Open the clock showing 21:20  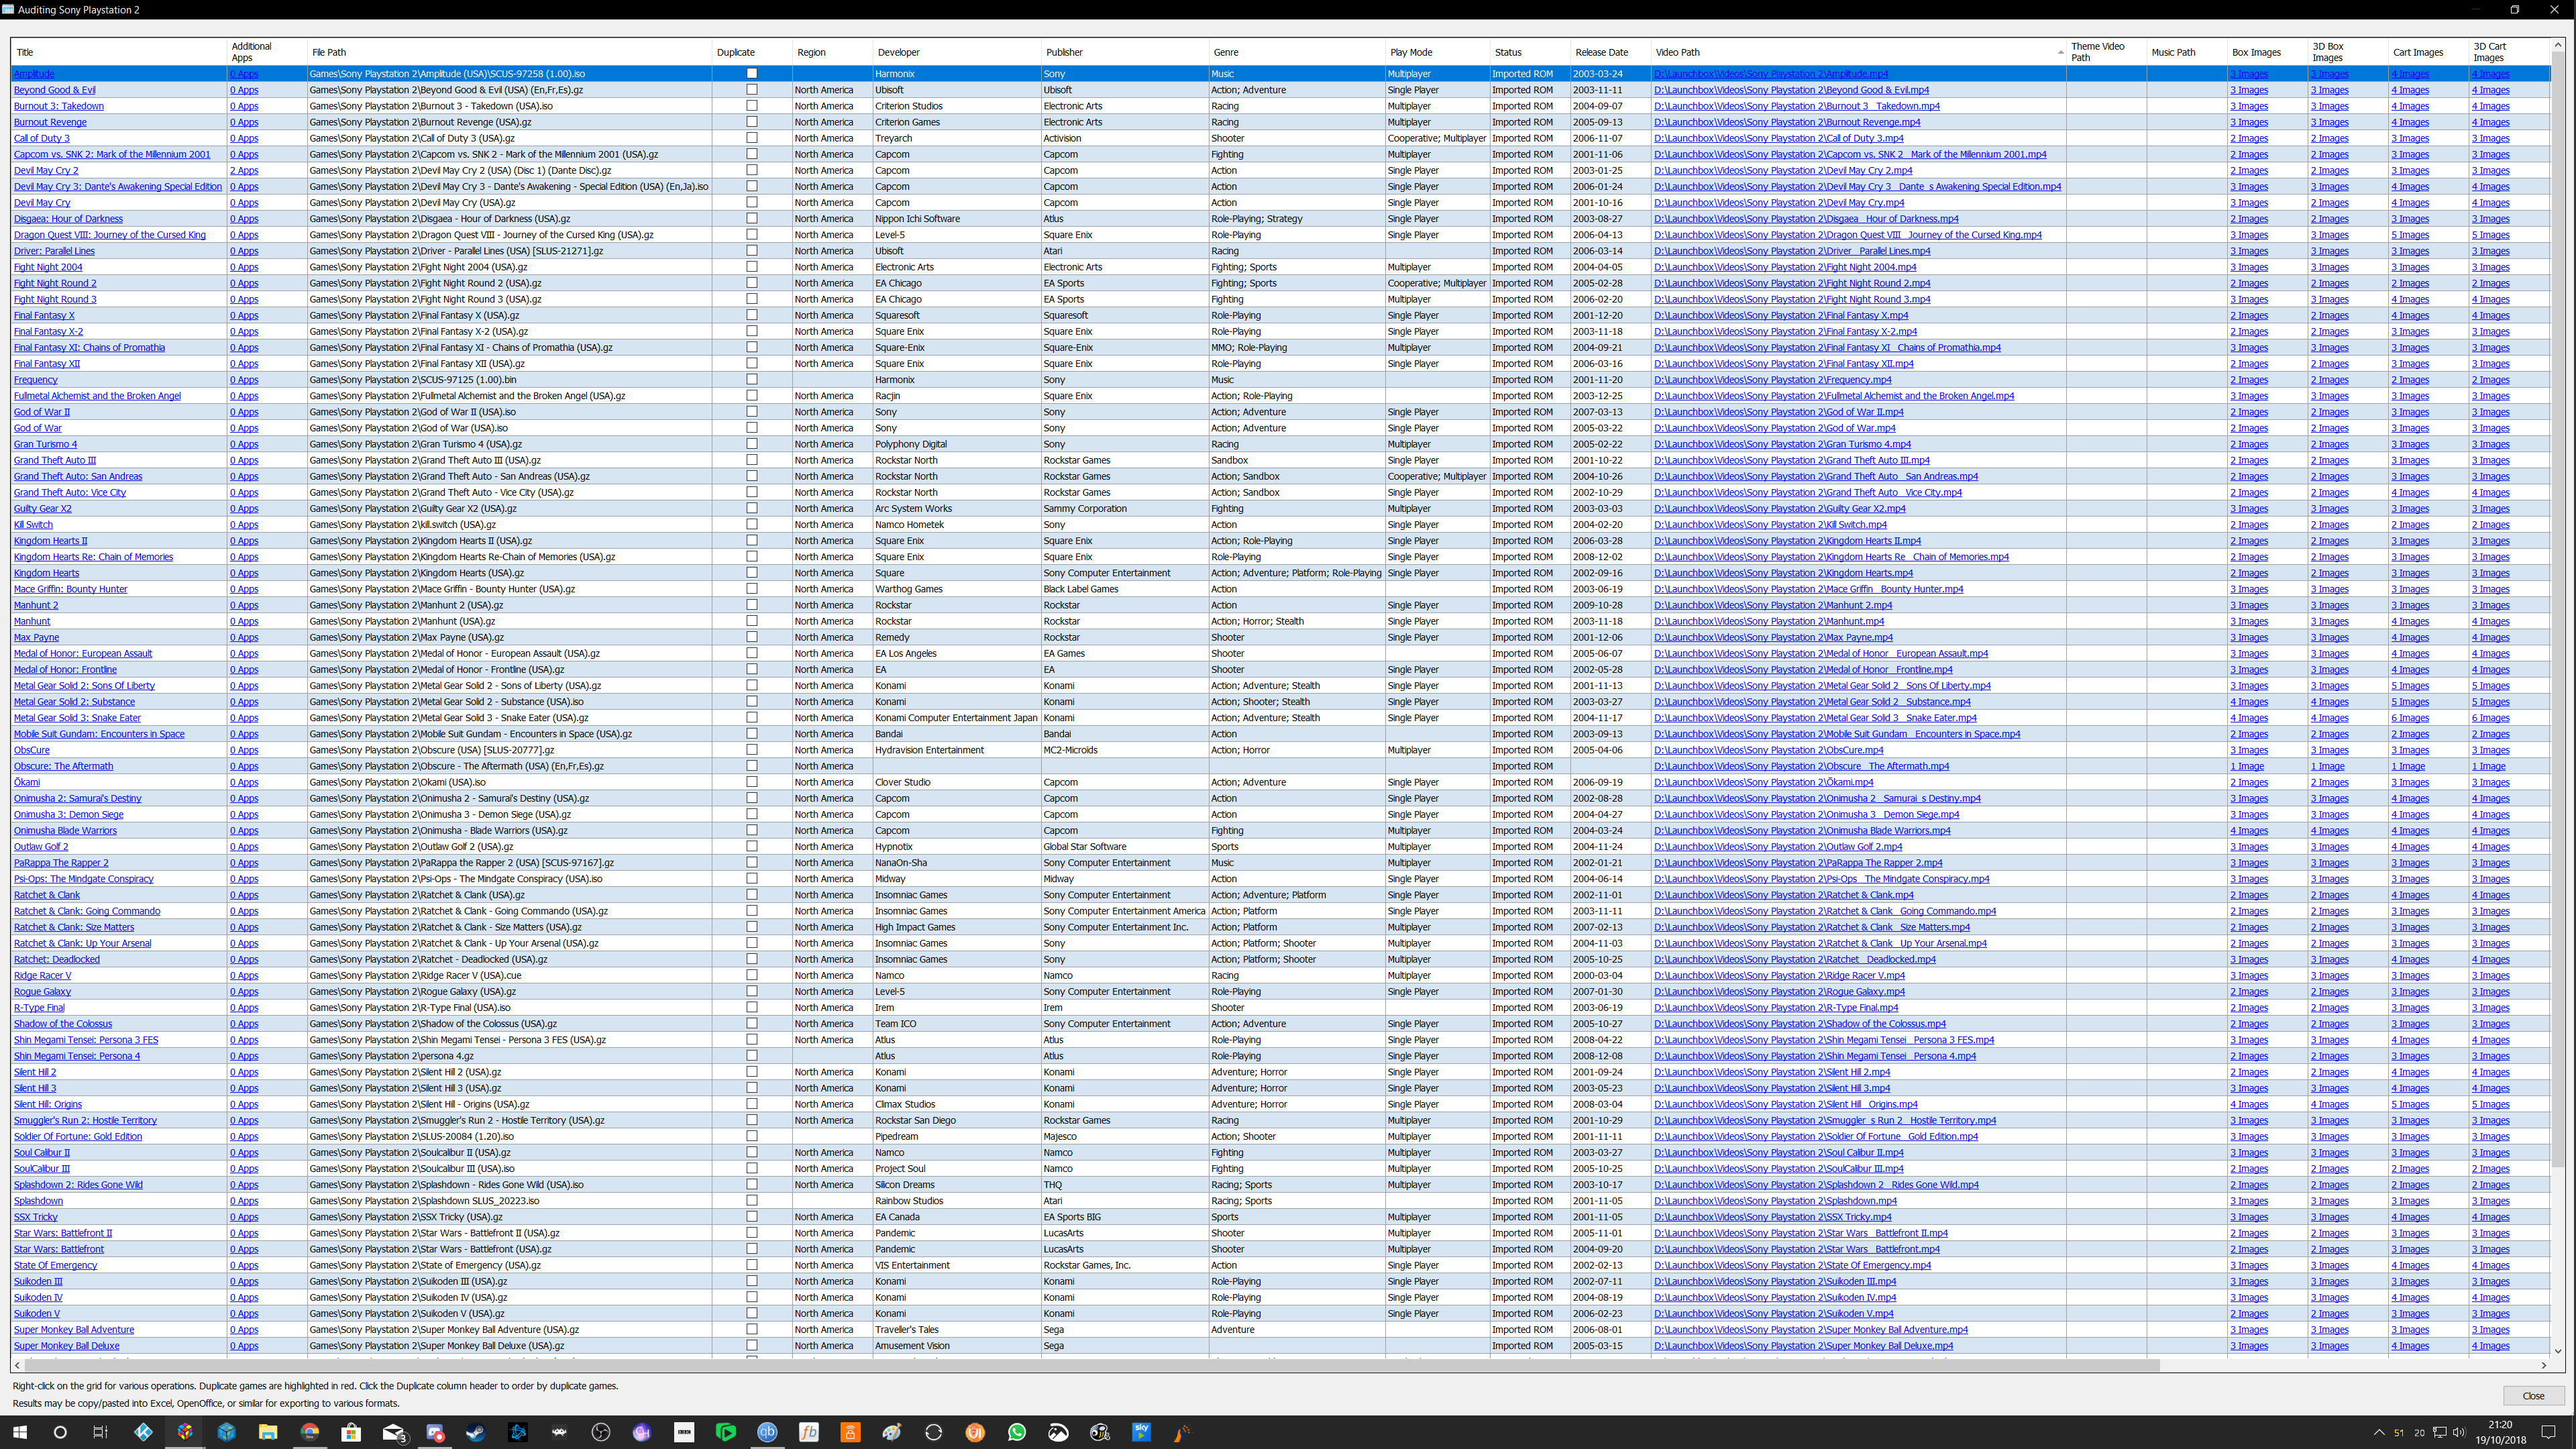click(x=2499, y=1432)
